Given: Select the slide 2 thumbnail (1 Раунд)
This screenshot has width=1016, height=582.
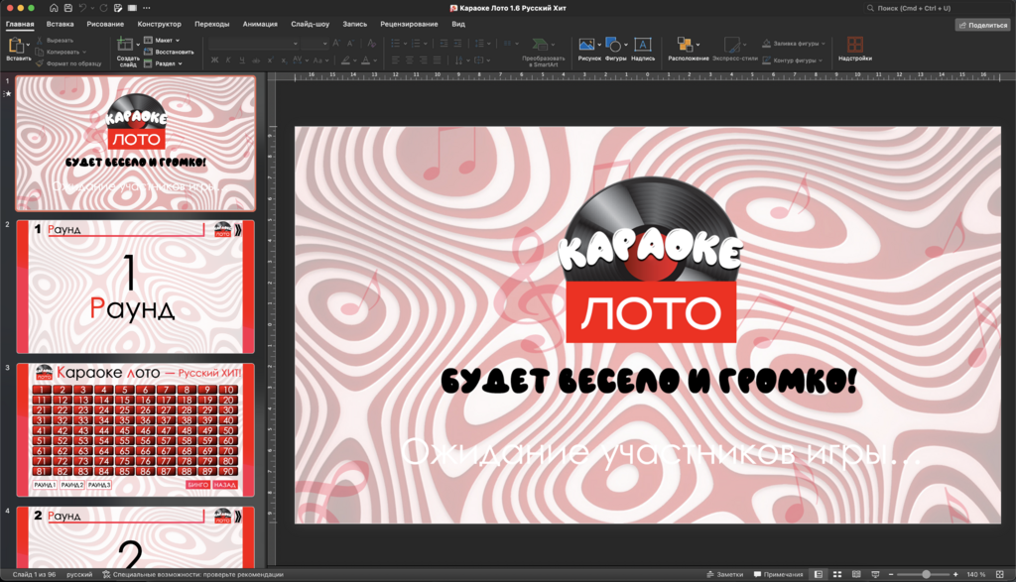Looking at the screenshot, I should click(135, 287).
